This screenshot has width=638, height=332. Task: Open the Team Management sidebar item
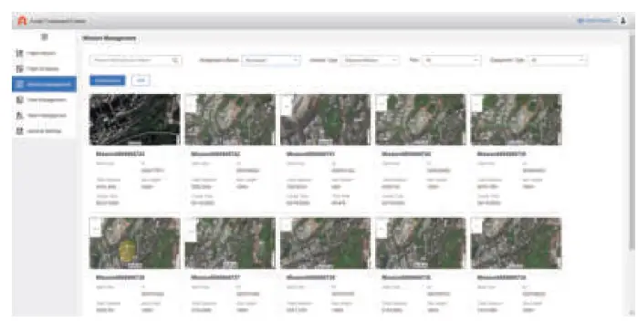(45, 116)
